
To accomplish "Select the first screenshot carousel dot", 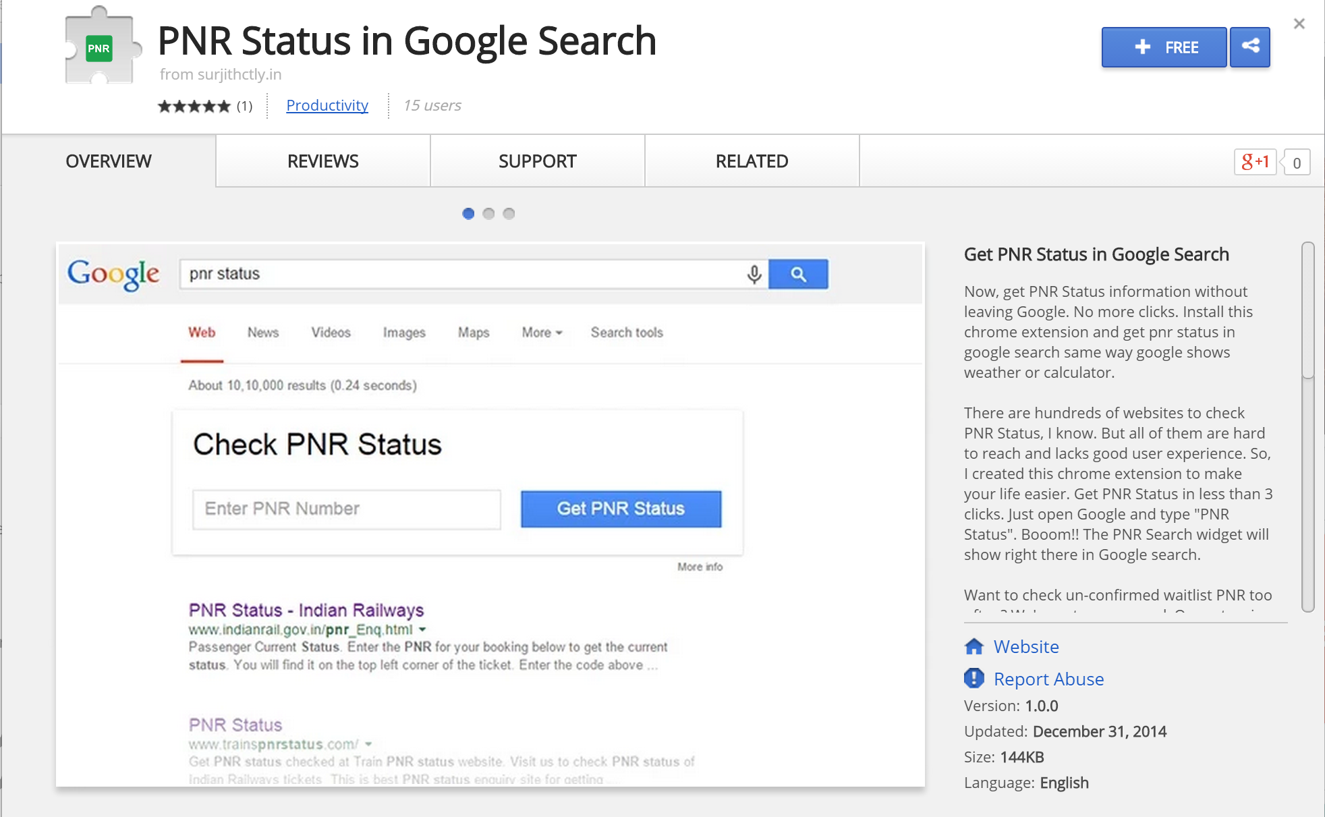I will coord(468,214).
